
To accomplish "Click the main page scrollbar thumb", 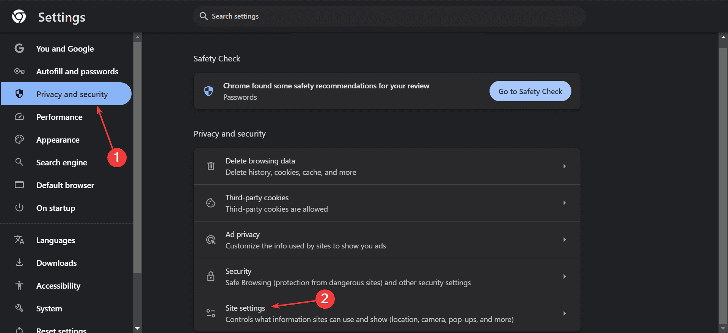I will [x=723, y=185].
